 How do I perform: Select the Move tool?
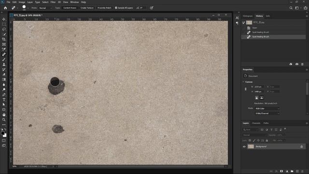4,19
